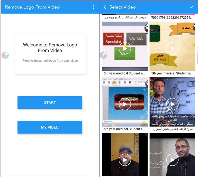Click the floating colorful circle icon on video list
This screenshot has width=198, height=177.
(x=103, y=55)
